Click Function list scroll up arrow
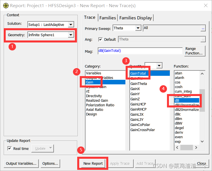This screenshot has width=212, height=171. point(202,74)
